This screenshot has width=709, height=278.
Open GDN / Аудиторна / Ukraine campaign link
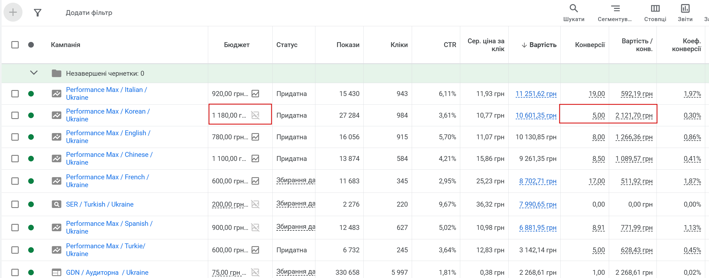point(107,273)
